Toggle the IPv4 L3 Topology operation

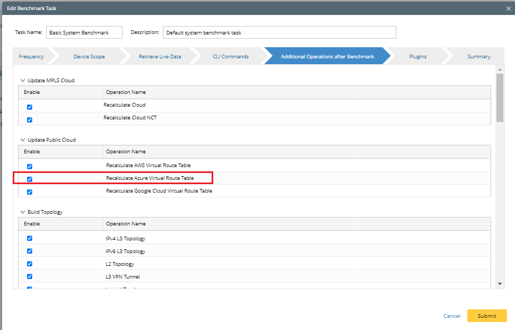(29, 238)
